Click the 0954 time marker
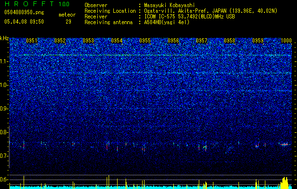The height and width of the screenshot is (189, 297). (x=117, y=41)
